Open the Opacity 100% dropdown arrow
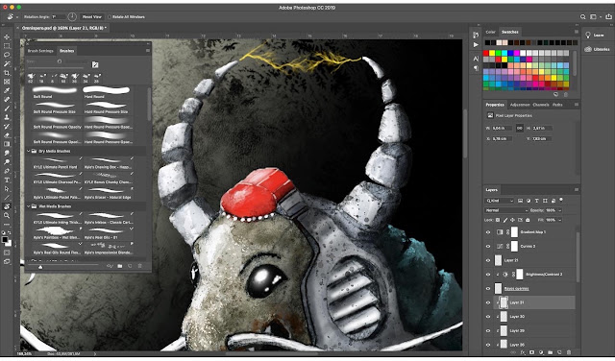 [559, 210]
